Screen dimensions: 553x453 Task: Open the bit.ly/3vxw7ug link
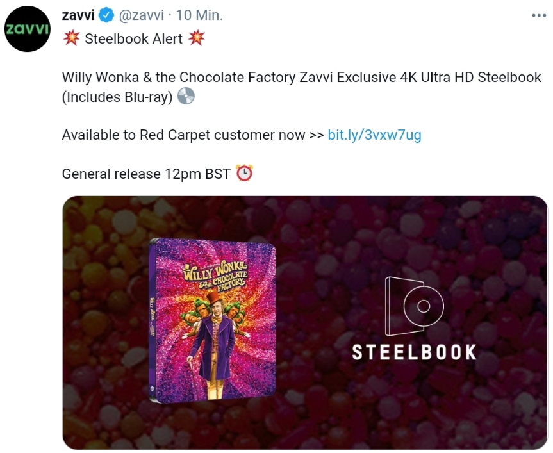pyautogui.click(x=375, y=135)
